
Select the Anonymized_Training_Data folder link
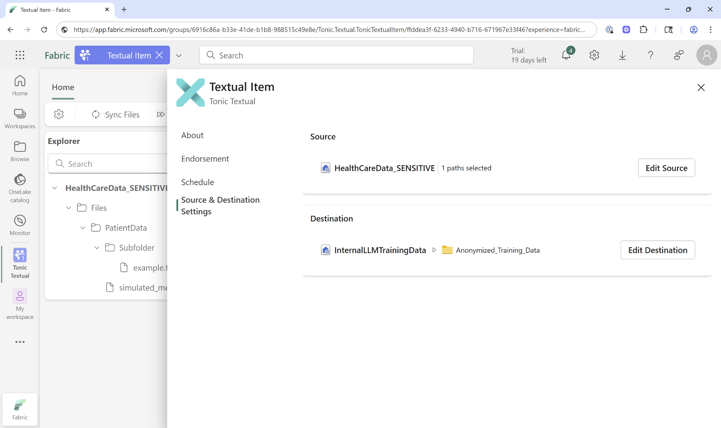pyautogui.click(x=497, y=250)
